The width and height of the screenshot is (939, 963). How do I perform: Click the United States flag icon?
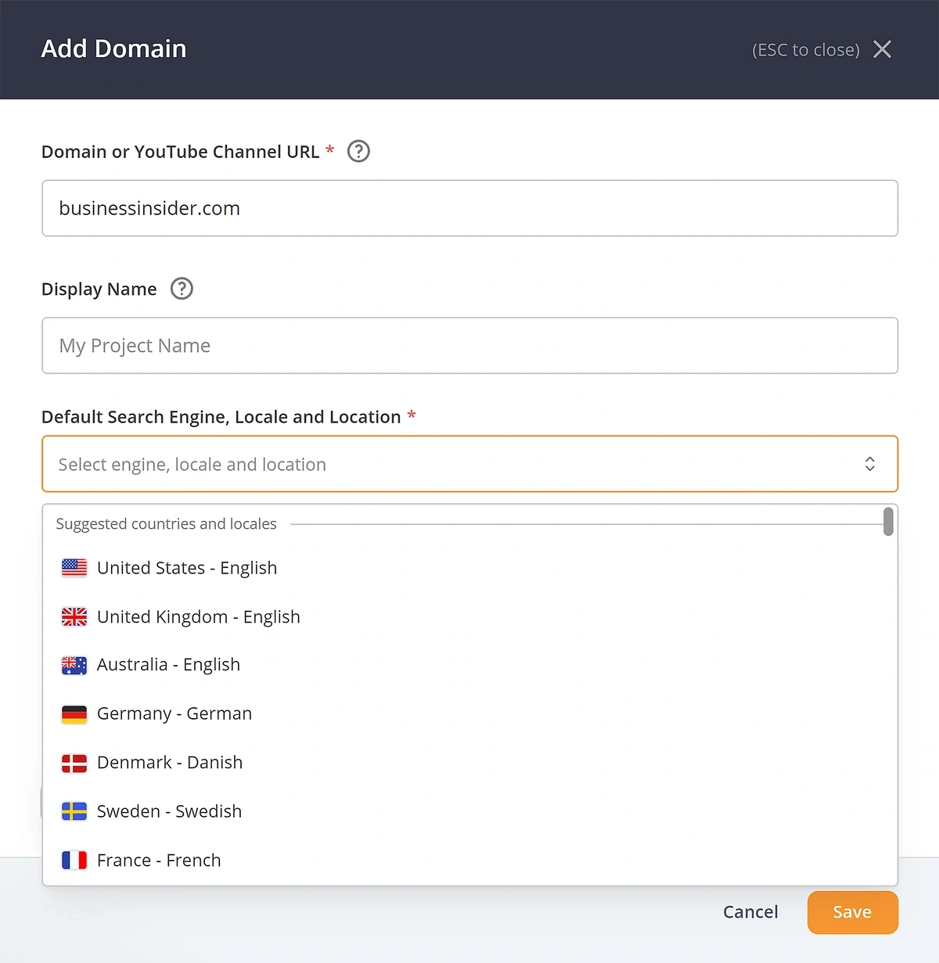point(74,568)
